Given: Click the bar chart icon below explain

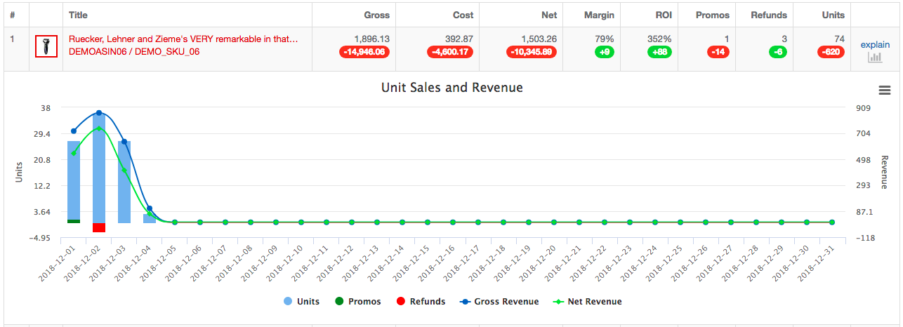Looking at the screenshot, I should tap(875, 58).
